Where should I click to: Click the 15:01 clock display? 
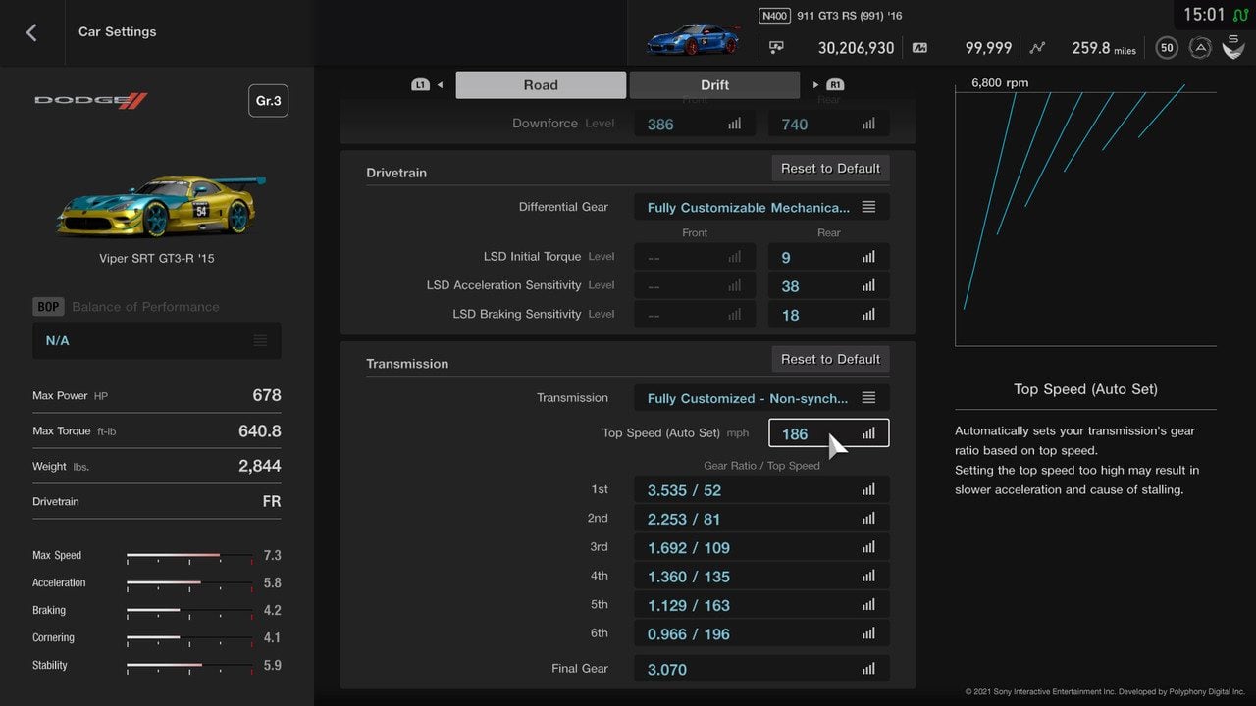1204,15
